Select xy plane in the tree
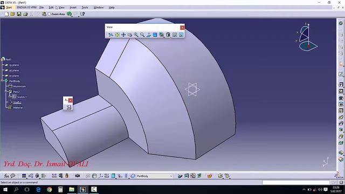 (14, 65)
